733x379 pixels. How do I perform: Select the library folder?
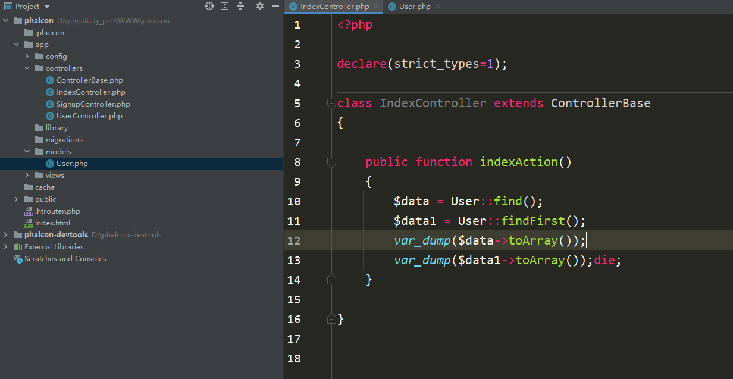57,127
